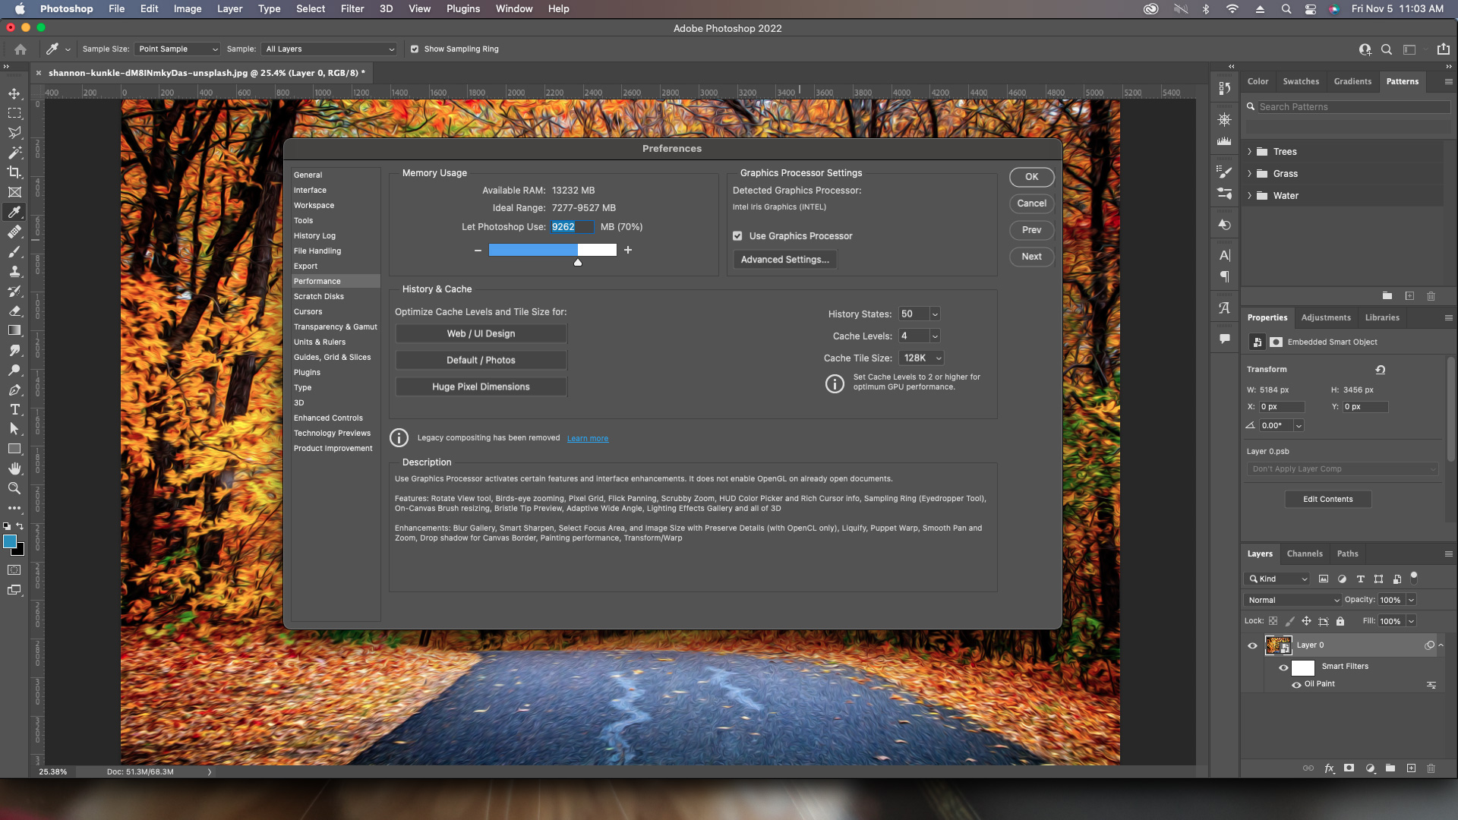Click the History reset arrow icon

pos(1380,370)
